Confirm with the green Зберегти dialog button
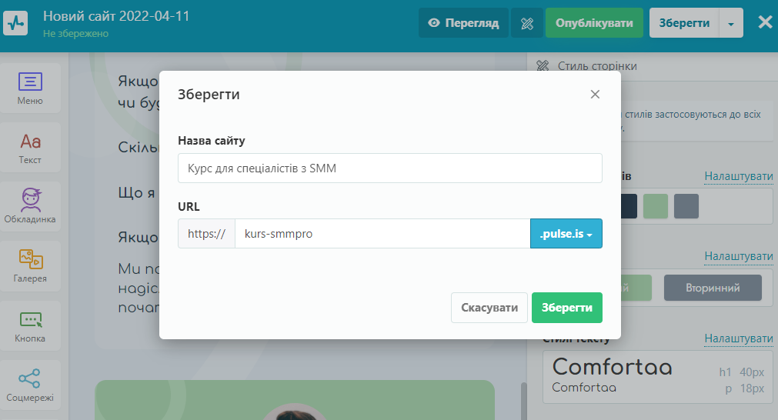The width and height of the screenshot is (778, 420). (567, 308)
